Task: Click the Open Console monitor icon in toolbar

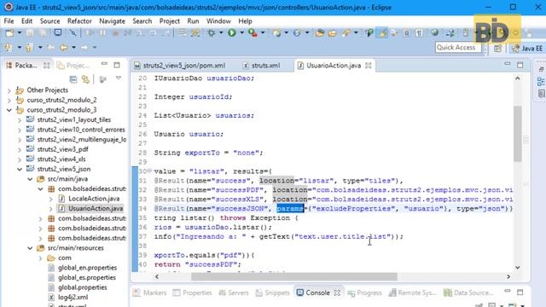Action: (58, 32)
